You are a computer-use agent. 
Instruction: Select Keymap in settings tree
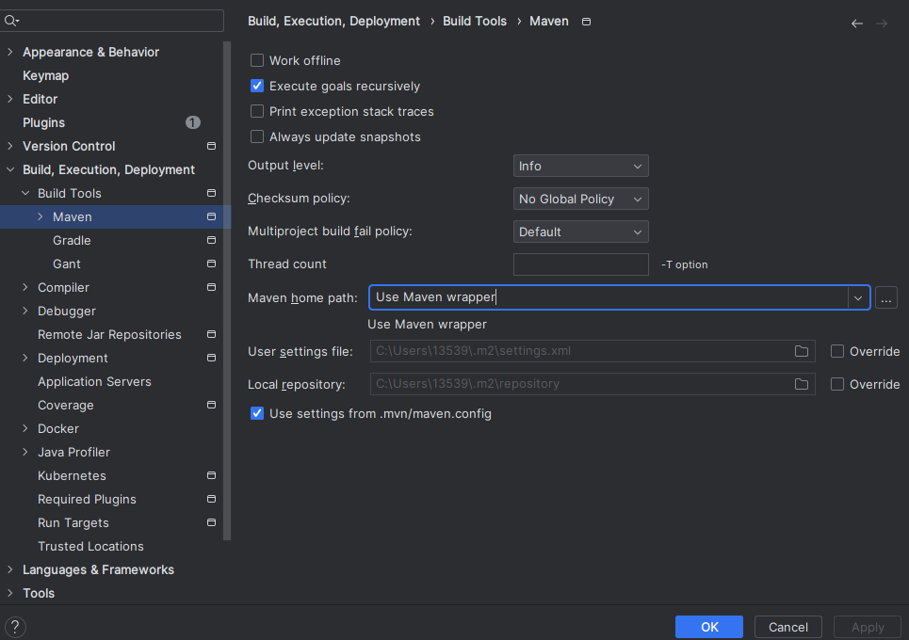[x=46, y=75]
